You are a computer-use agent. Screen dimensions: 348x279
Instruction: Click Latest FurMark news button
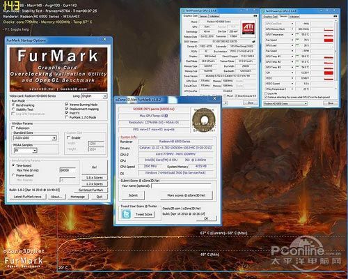tap(27, 197)
